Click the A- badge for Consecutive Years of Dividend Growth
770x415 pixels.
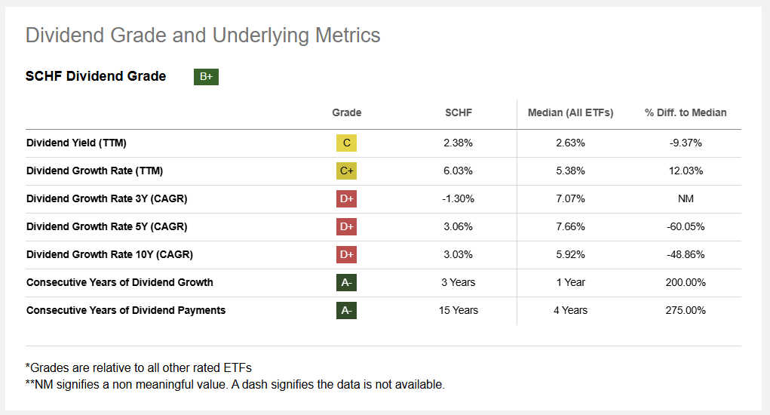point(347,282)
